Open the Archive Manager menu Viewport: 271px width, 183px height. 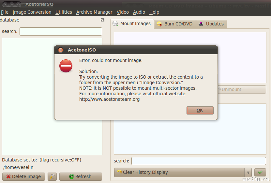tap(94, 12)
